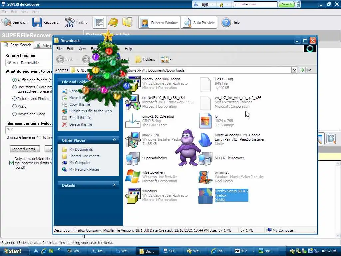Select the SuperAdBlocker file icon

[133, 158]
